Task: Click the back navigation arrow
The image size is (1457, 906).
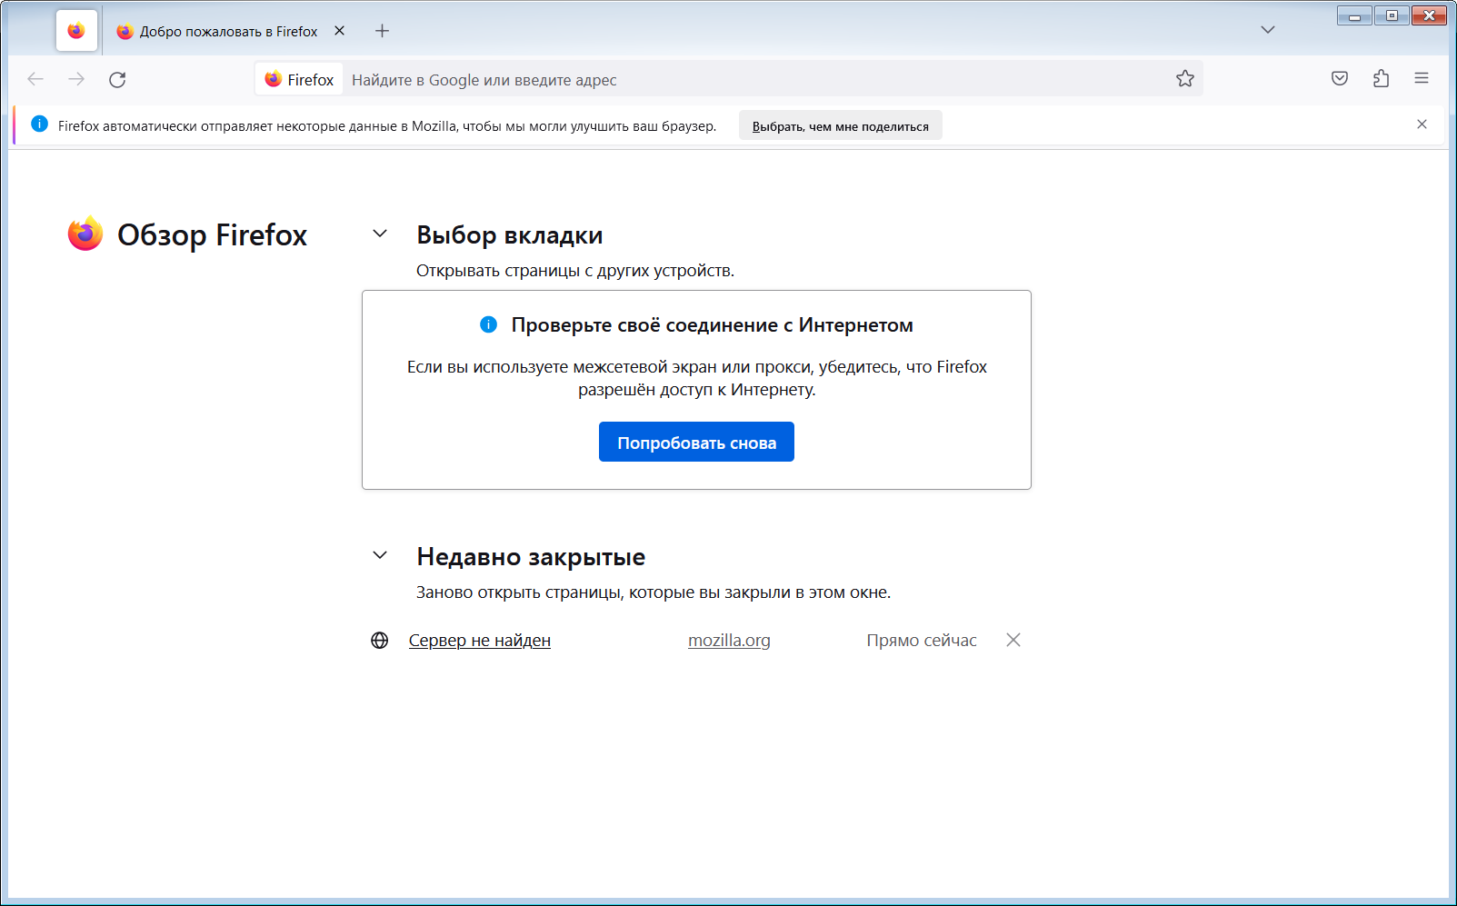Action: [35, 80]
